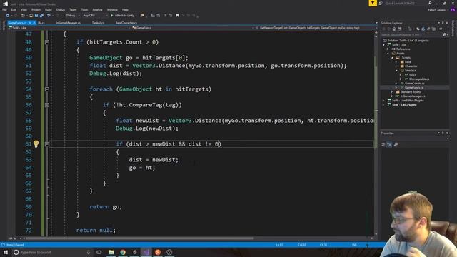This screenshot has height=257, width=457.
Task: Click the Windows taskbar search box
Action: 52,252
